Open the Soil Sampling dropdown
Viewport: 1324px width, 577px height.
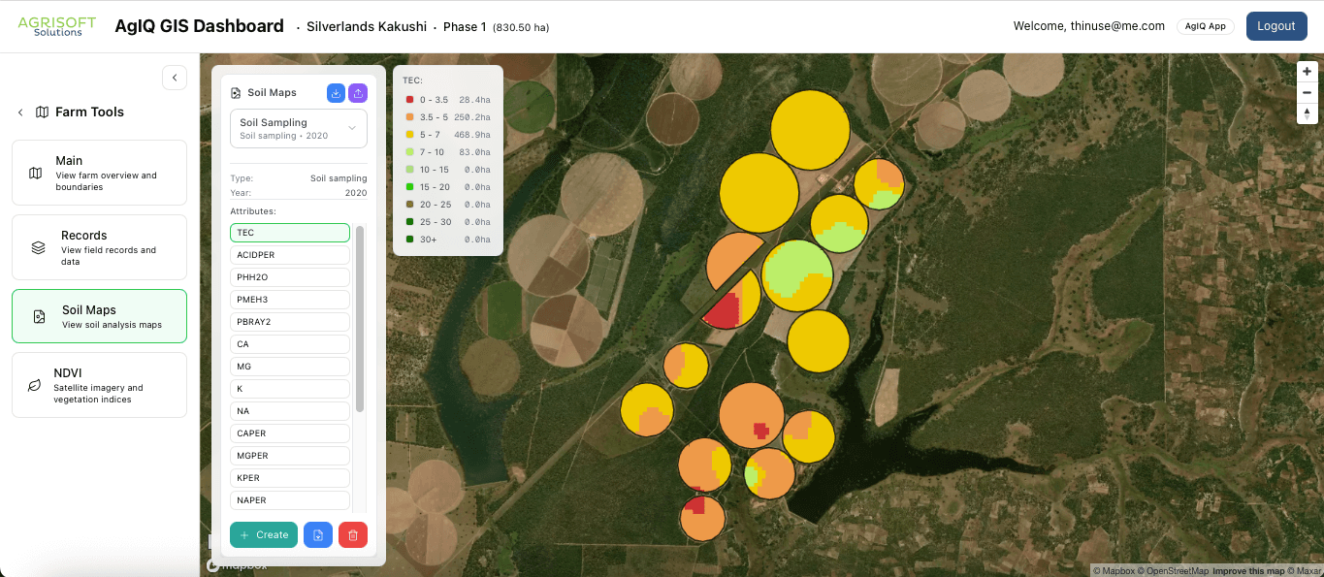click(x=298, y=127)
